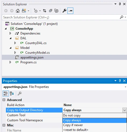Open the Pending Changes Filter dropdown arrow

click(x=40, y=11)
